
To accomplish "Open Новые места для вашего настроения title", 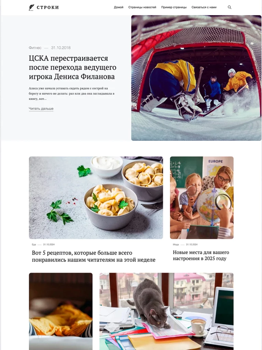I will click(x=201, y=255).
